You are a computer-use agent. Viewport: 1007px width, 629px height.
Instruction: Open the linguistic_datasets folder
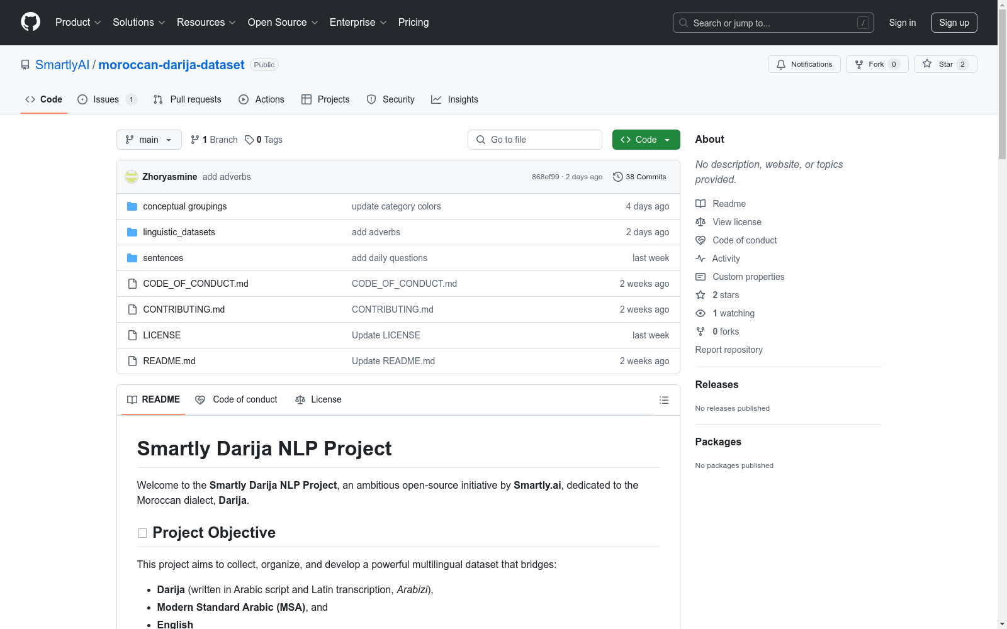coord(179,232)
